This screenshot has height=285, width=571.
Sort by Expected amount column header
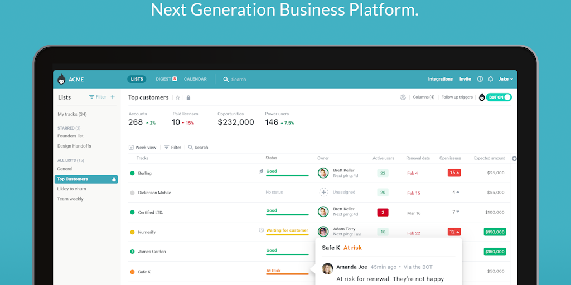pyautogui.click(x=489, y=158)
